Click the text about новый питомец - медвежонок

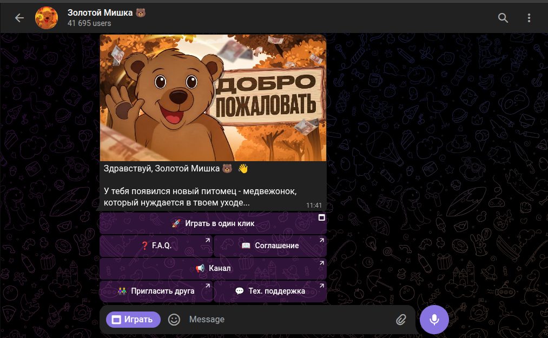click(x=200, y=197)
